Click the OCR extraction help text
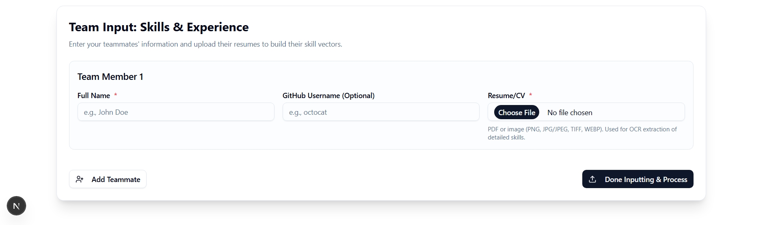The image size is (765, 225). [581, 133]
